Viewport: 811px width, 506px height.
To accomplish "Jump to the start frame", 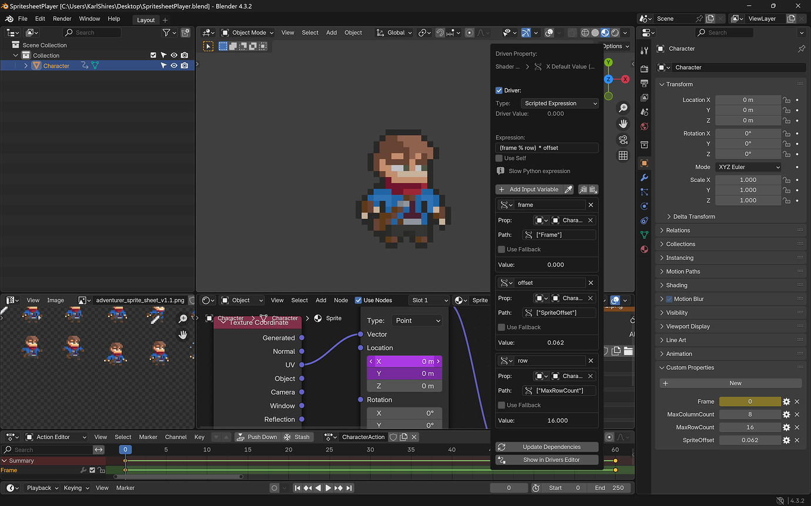I will (297, 488).
